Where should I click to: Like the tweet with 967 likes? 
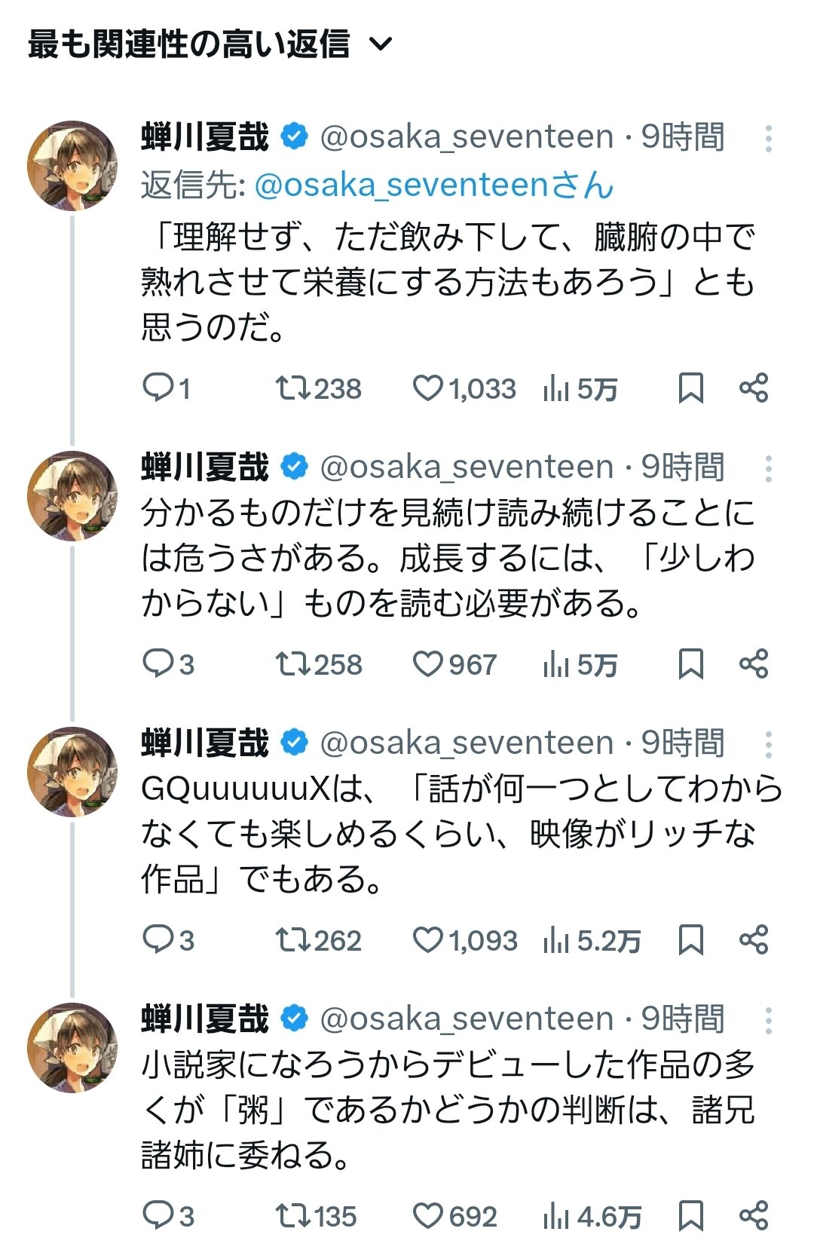[x=427, y=664]
